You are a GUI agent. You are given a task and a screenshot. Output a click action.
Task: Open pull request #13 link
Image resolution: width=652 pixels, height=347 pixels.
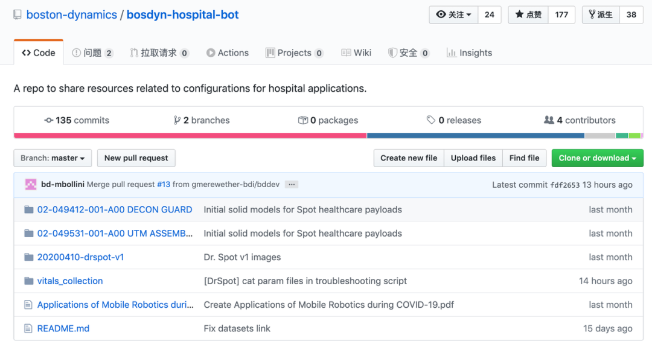pyautogui.click(x=164, y=185)
